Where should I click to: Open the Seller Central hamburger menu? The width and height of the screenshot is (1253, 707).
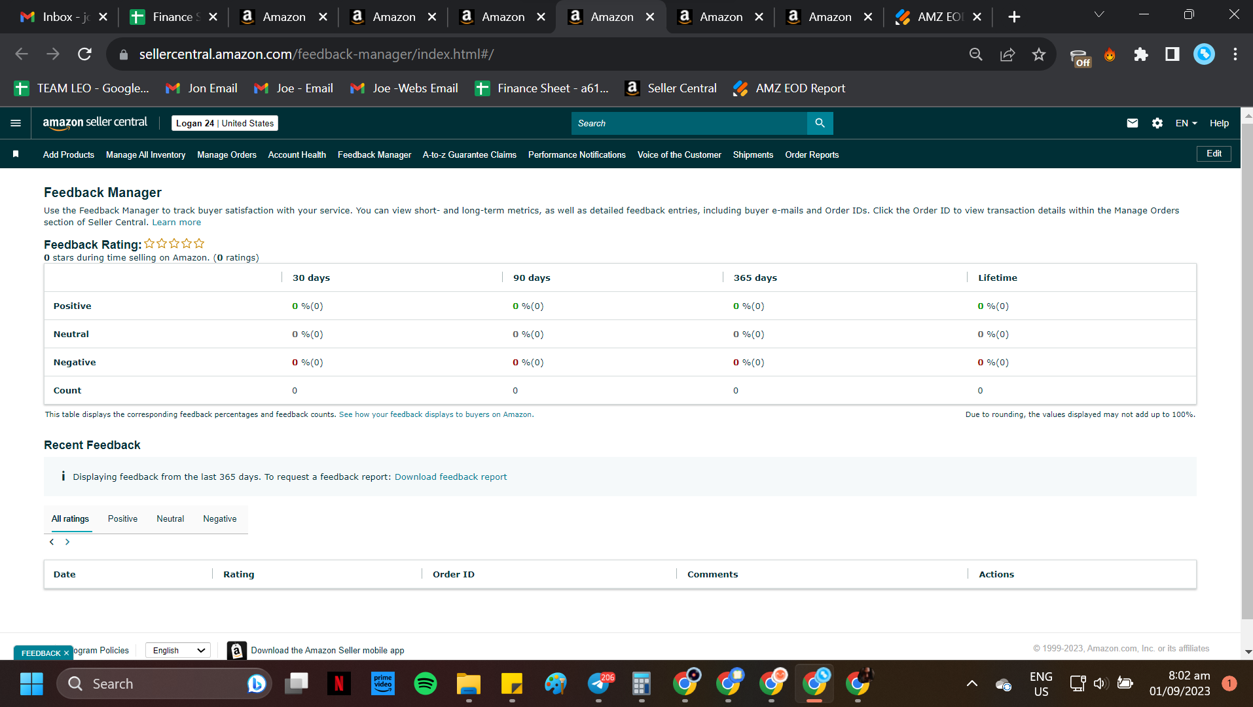tap(16, 123)
